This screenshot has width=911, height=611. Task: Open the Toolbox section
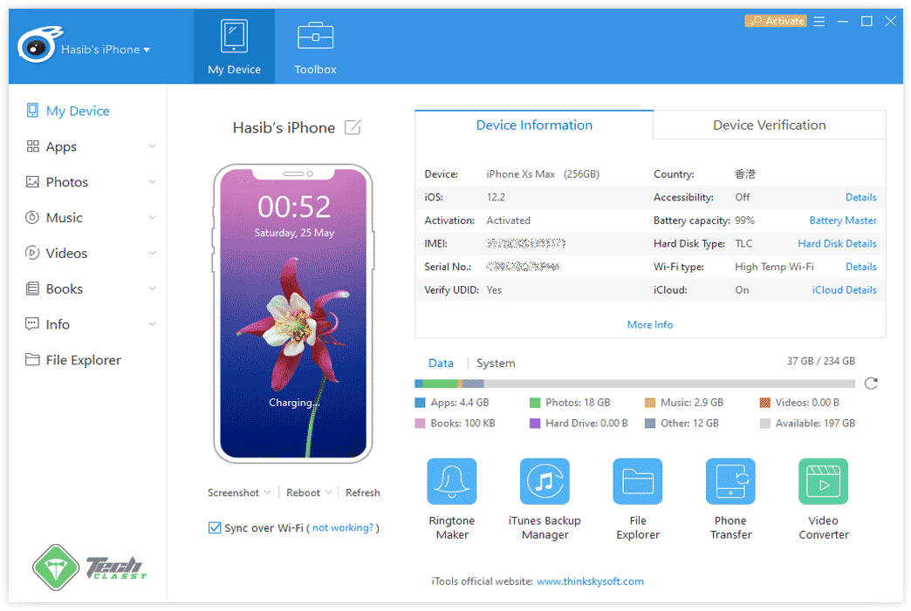click(x=315, y=48)
